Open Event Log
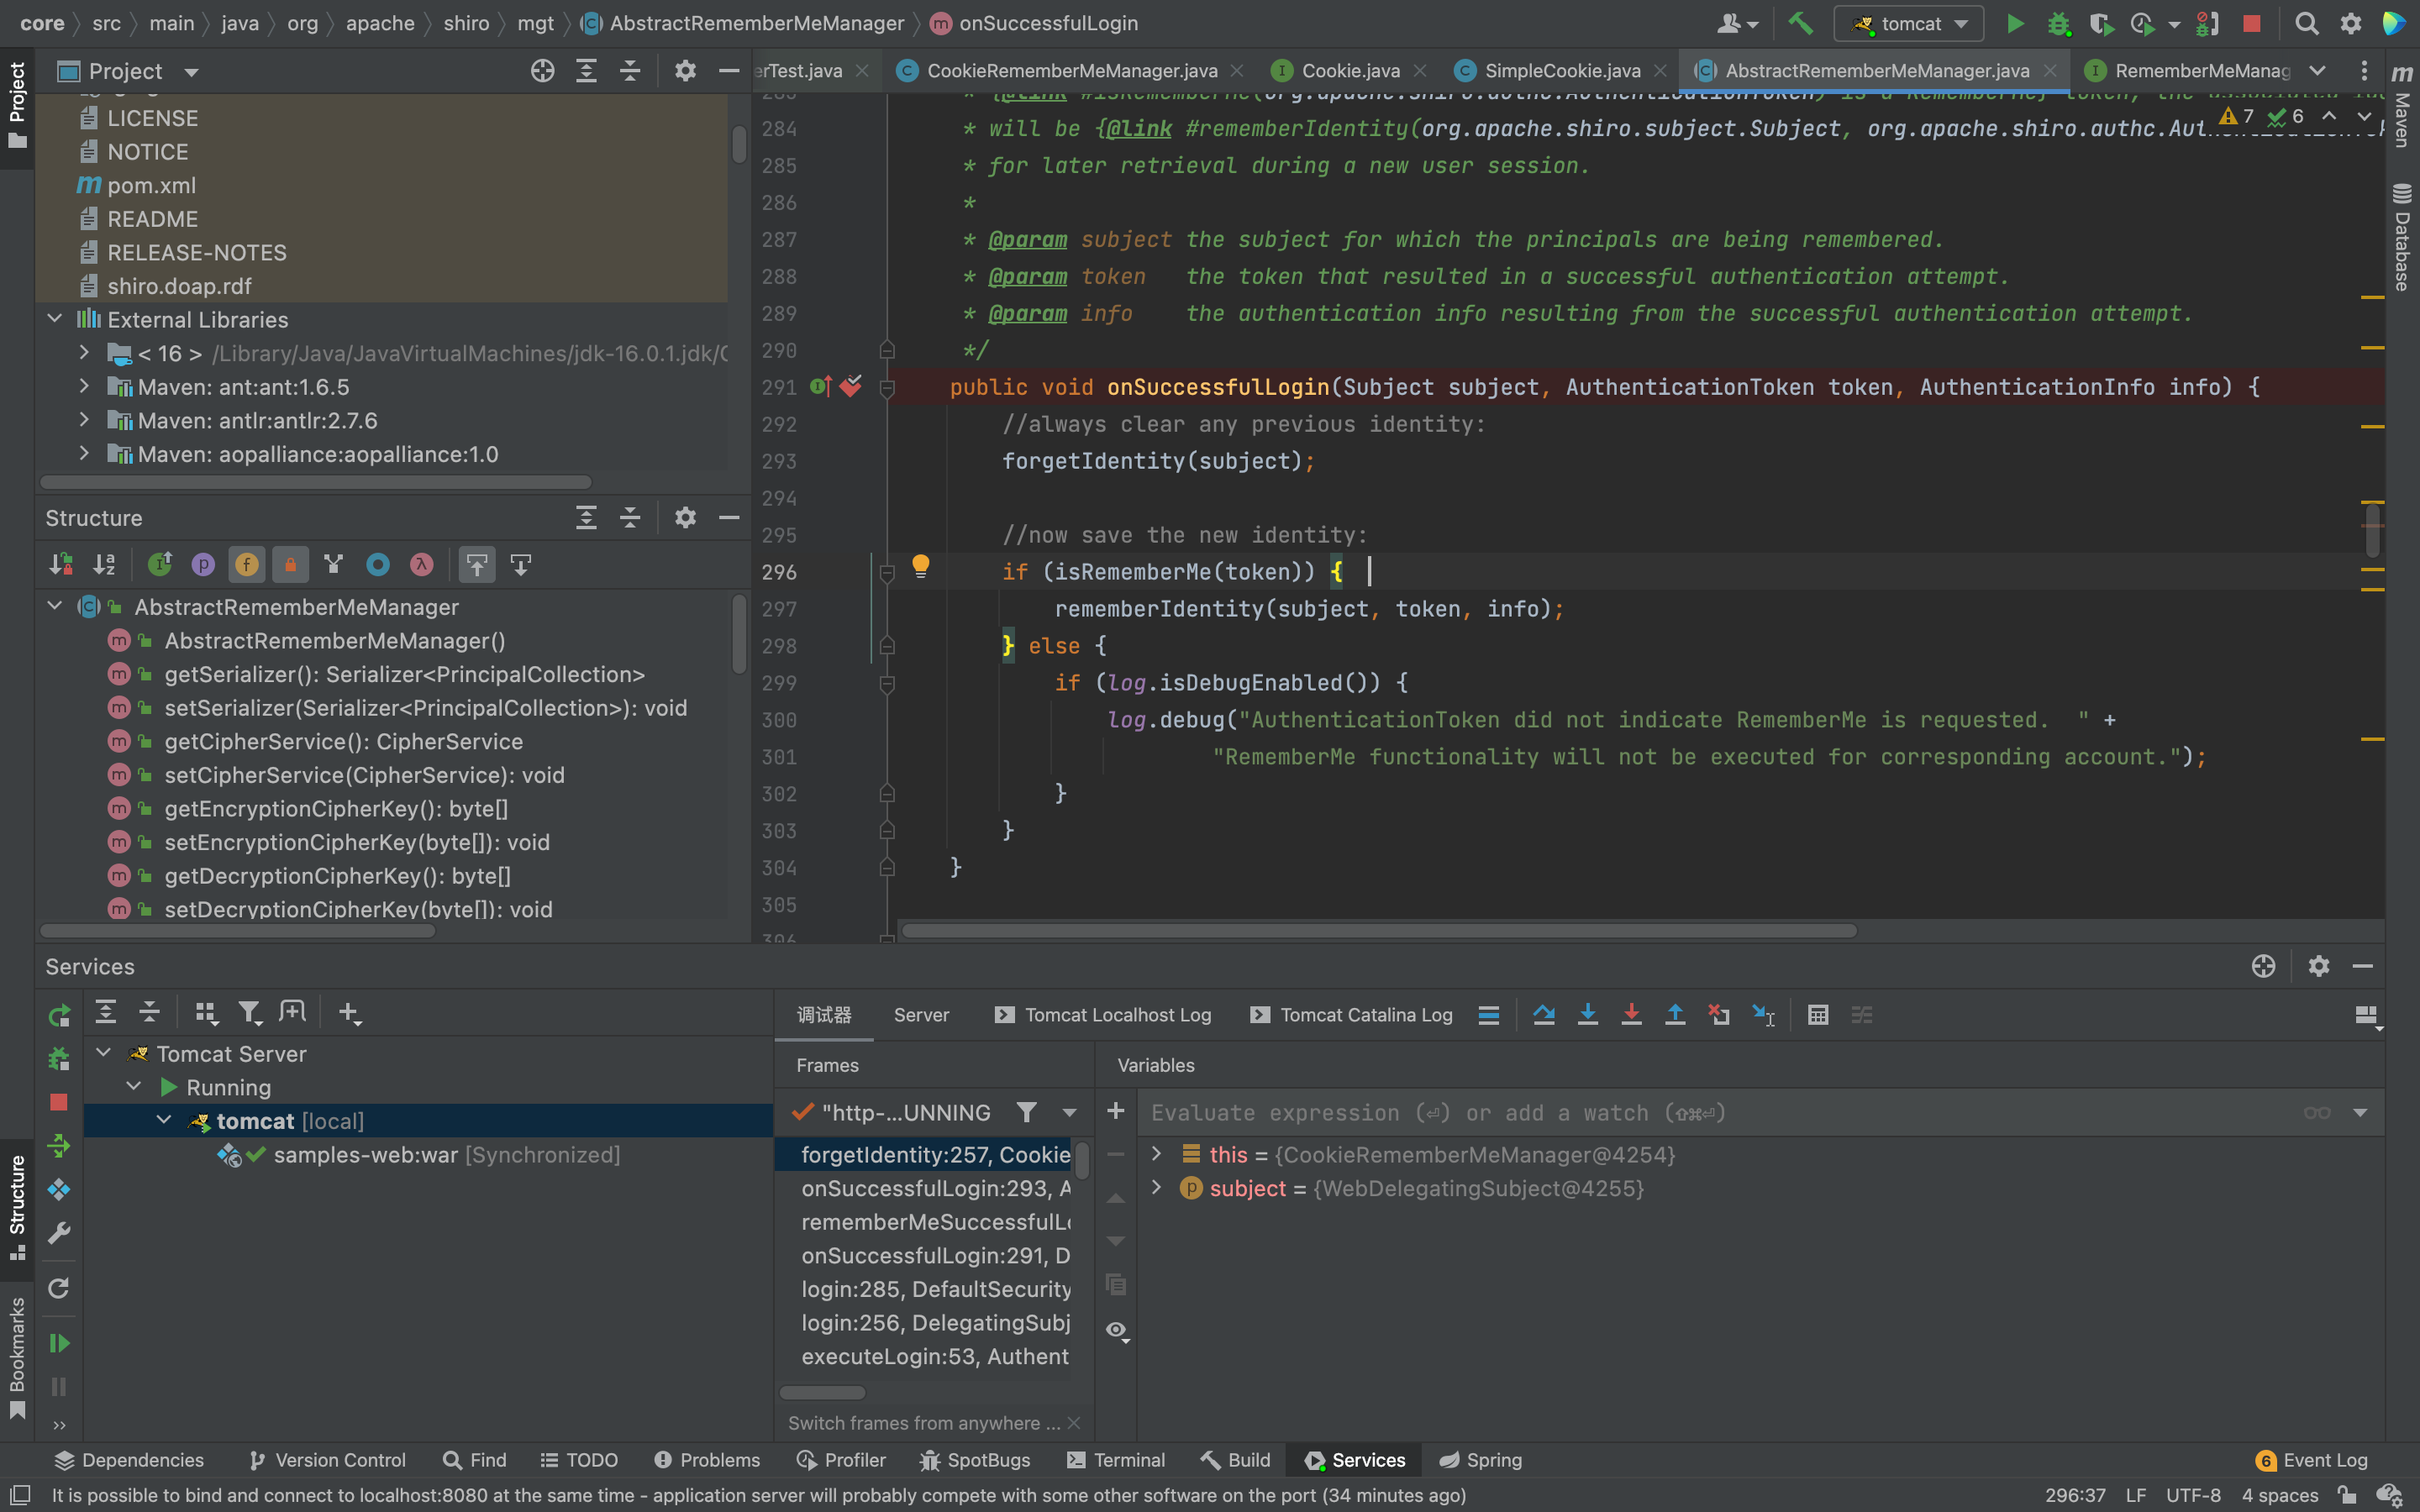 click(2312, 1460)
